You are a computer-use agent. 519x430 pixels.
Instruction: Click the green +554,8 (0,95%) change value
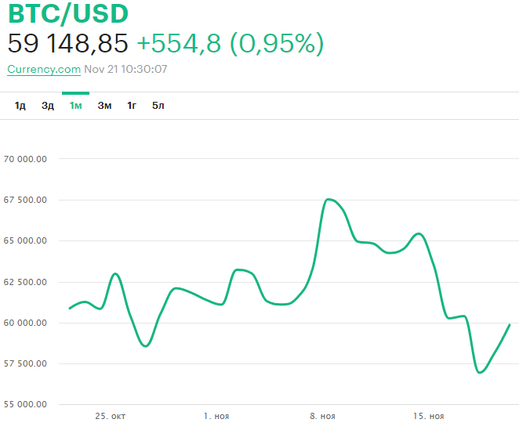point(230,44)
